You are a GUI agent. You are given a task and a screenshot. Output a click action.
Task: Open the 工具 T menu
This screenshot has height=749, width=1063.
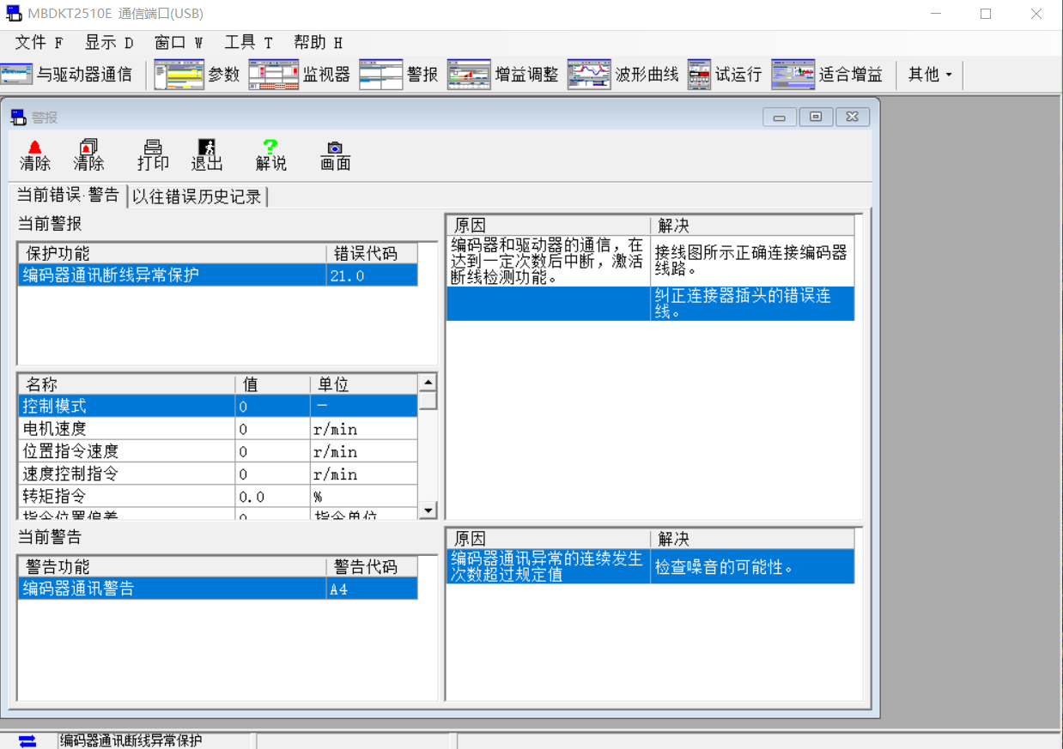247,43
